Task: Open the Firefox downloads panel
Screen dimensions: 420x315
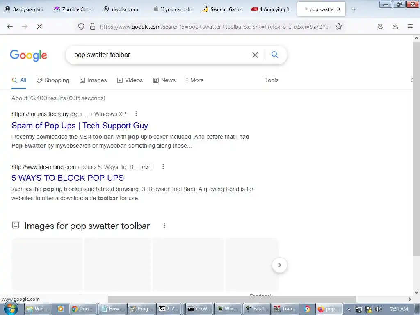Action: 395,27
